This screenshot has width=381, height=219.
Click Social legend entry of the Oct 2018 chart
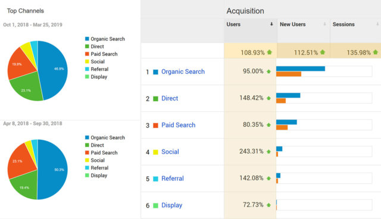pyautogui.click(x=95, y=61)
